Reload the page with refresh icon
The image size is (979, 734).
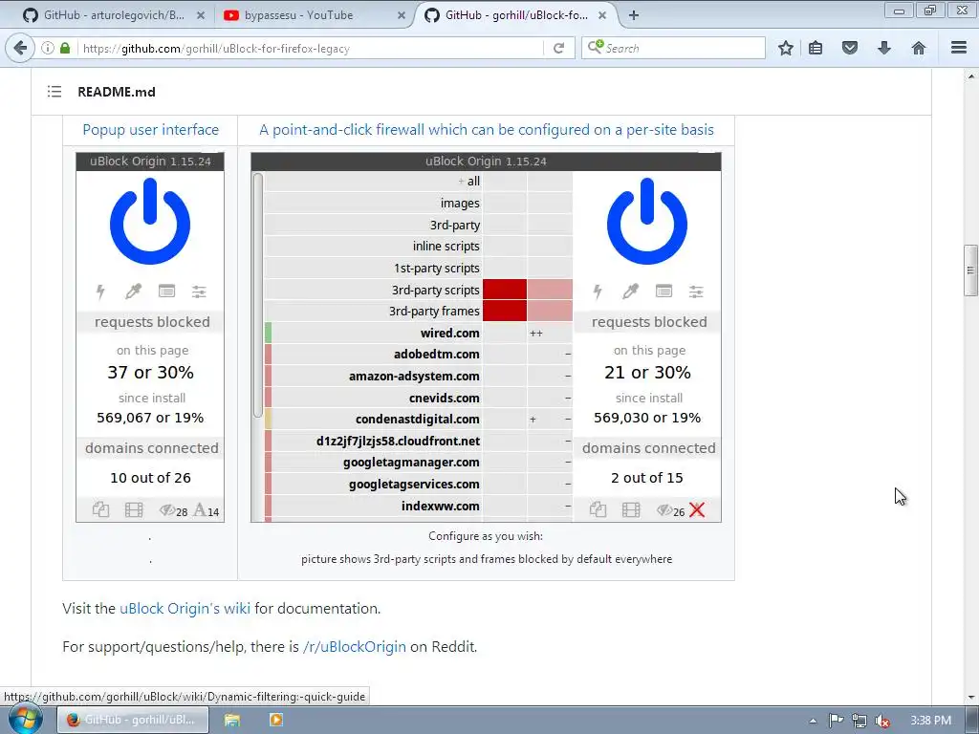click(558, 48)
